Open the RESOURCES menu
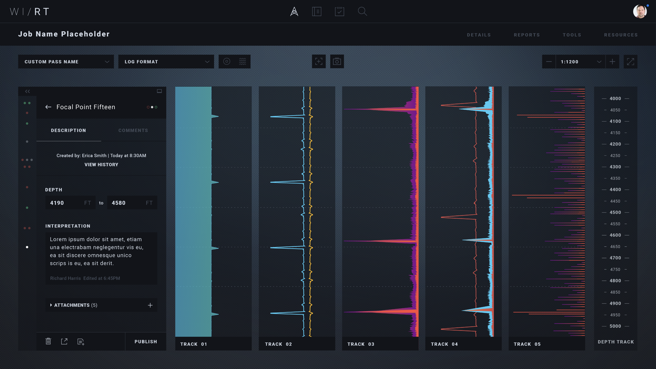 (x=621, y=35)
